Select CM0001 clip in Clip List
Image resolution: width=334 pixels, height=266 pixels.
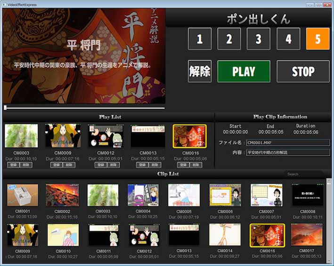23,195
